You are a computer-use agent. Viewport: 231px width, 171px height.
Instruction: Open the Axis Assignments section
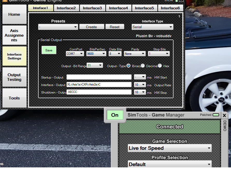pyautogui.click(x=14, y=35)
